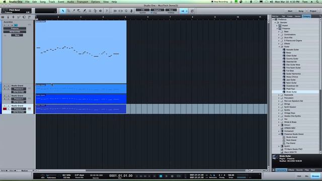Click the Browse button at bottom right
The height and width of the screenshot is (181, 322).
pyautogui.click(x=315, y=176)
